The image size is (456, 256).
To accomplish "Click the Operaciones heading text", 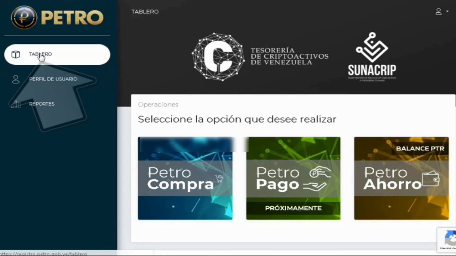I will coord(158,105).
